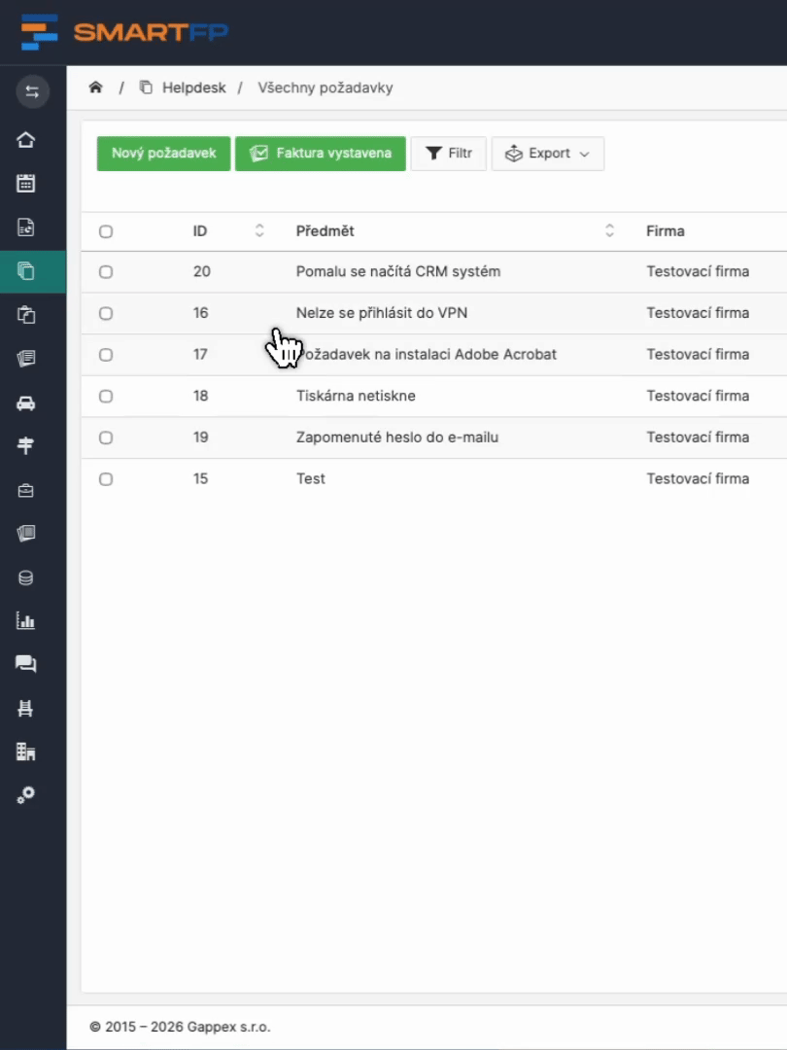The width and height of the screenshot is (787, 1050).
Task: Open the active Helpdesk sidebar item
Action: (26, 272)
